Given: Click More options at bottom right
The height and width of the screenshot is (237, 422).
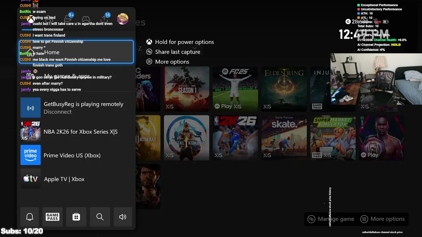Looking at the screenshot, I should point(382,219).
